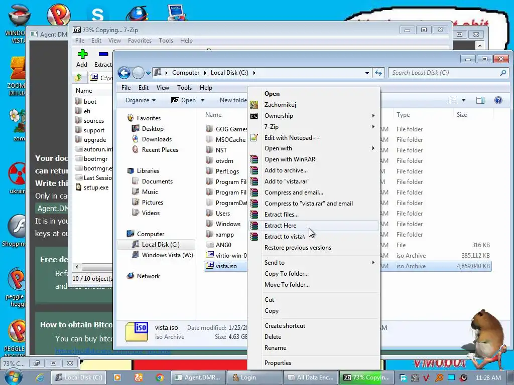
Task: Open the Explorer Tools menu
Action: pos(184,88)
